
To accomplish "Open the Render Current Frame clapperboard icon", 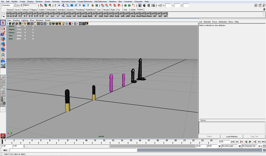I will click(144, 5).
